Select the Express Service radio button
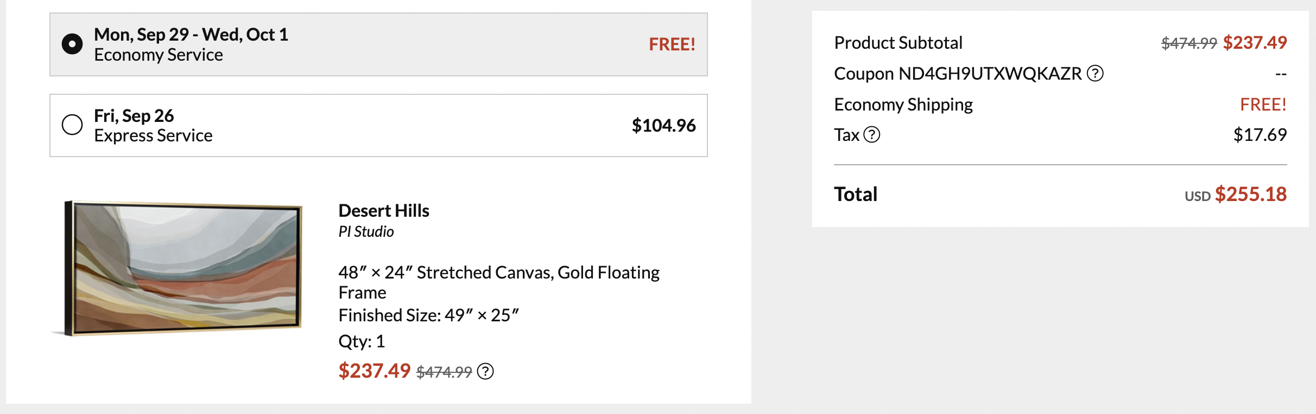Screen dimensions: 1316x414 72,125
